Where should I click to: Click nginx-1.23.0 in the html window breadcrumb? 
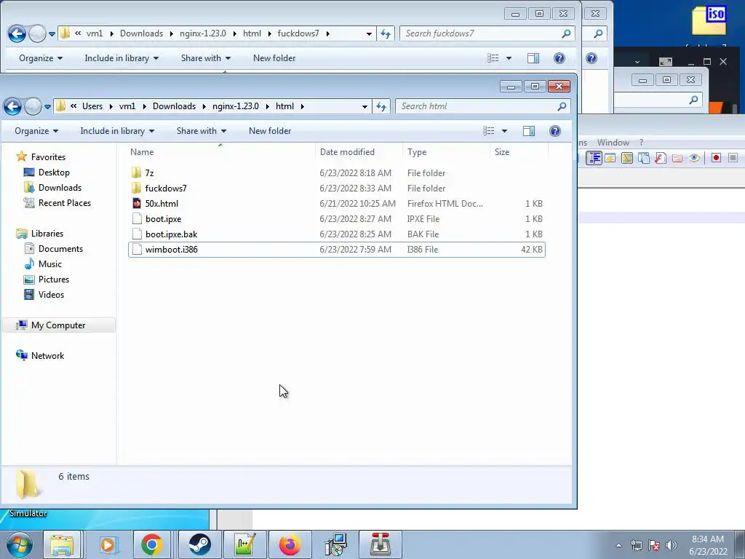coord(236,106)
